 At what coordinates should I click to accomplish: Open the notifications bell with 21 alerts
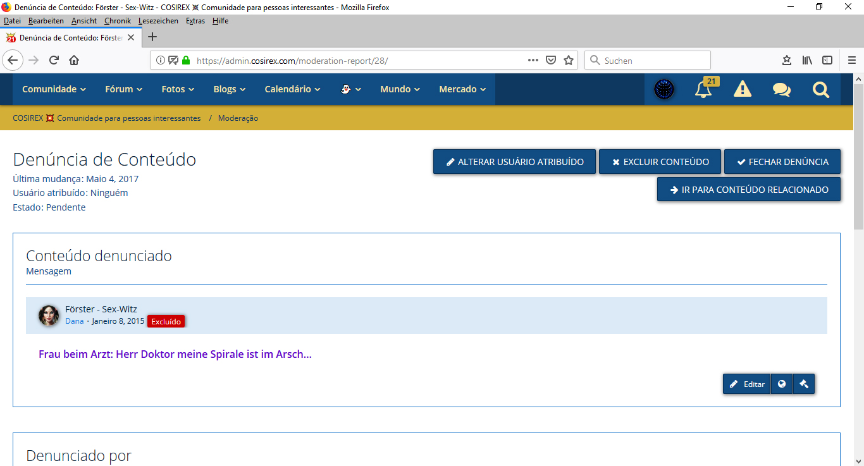pos(703,89)
